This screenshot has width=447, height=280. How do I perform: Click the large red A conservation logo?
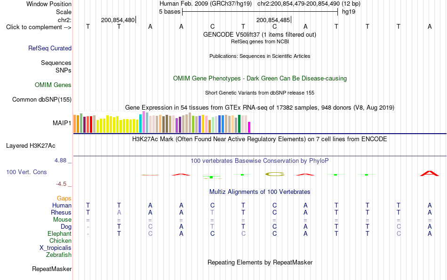tap(430, 173)
